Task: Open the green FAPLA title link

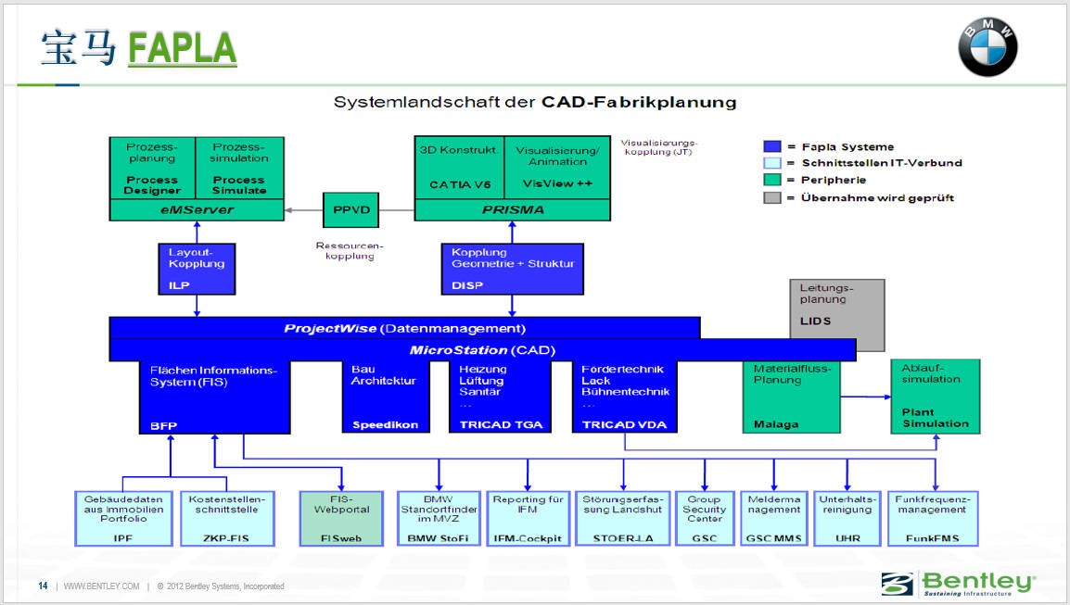Action: [x=183, y=48]
